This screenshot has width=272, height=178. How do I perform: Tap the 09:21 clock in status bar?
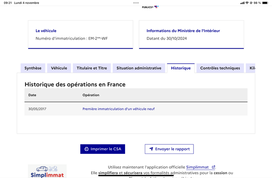[x=8, y=3]
